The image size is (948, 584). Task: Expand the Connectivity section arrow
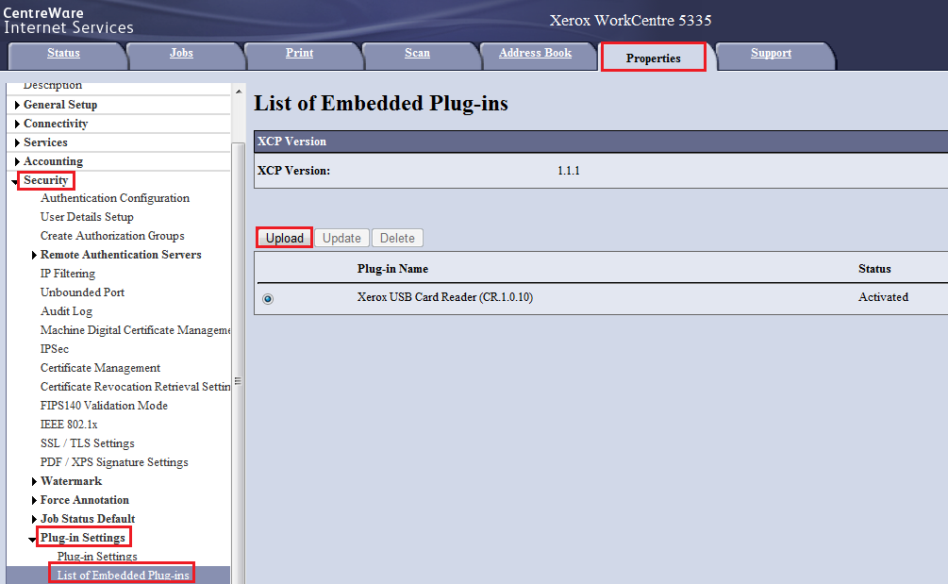(x=18, y=124)
